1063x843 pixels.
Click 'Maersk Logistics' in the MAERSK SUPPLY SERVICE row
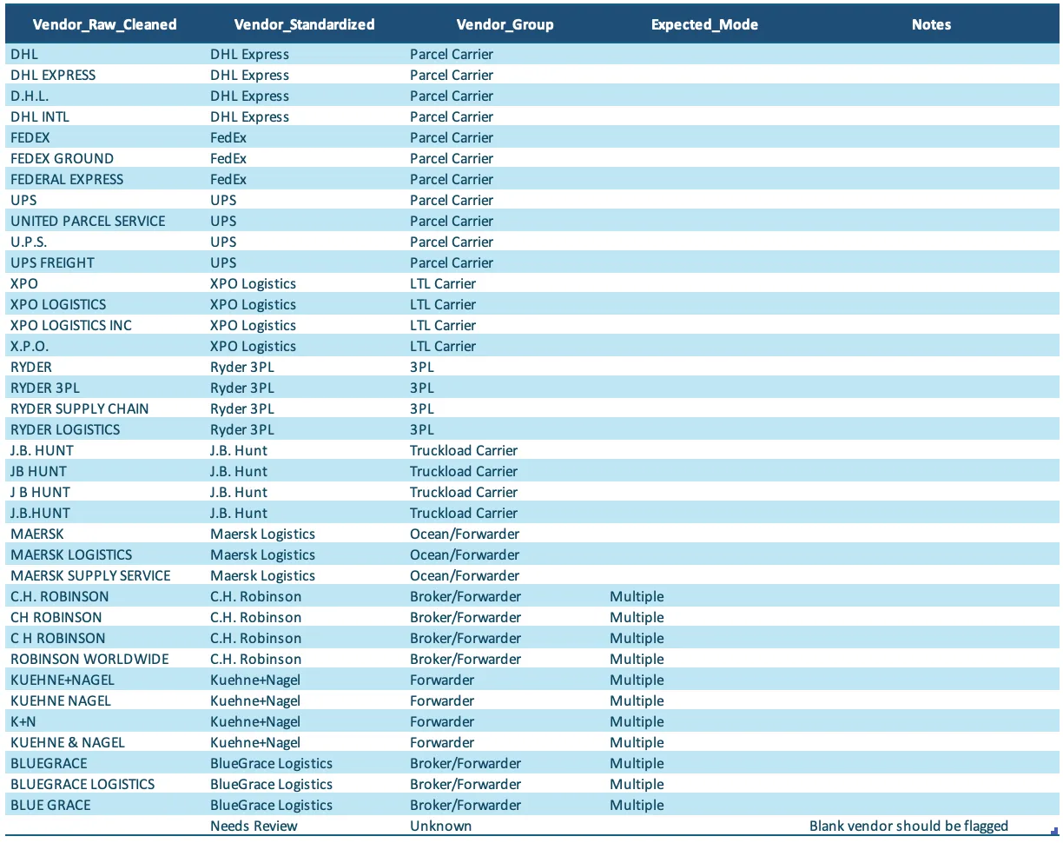click(262, 575)
